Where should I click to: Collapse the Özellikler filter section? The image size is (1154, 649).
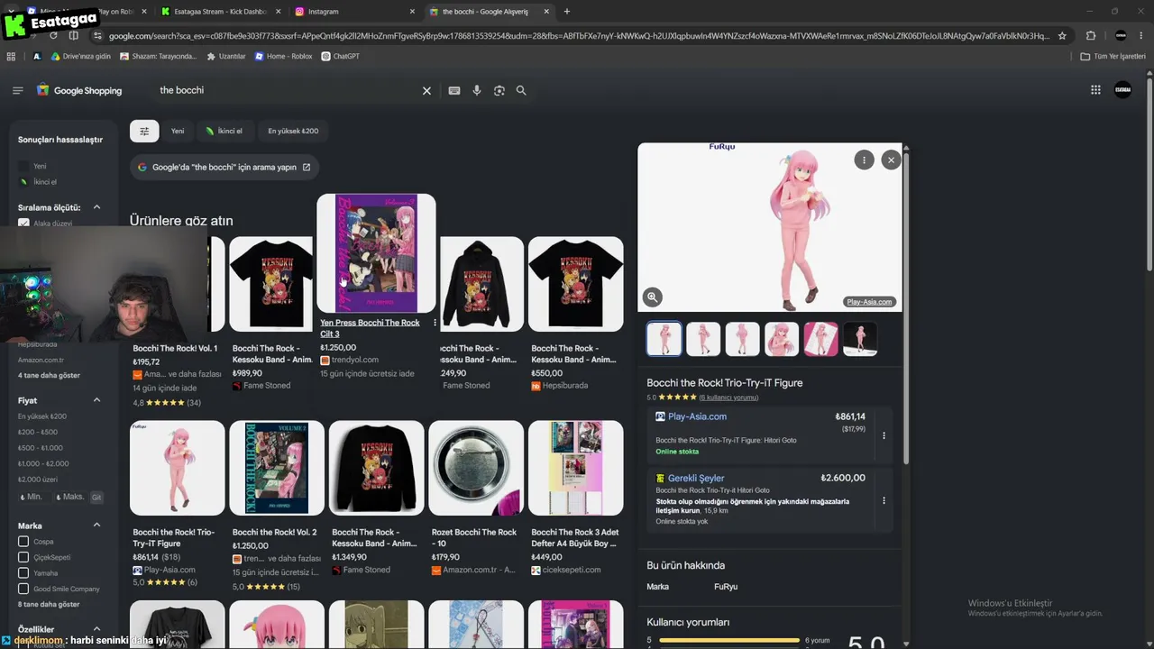(x=96, y=629)
